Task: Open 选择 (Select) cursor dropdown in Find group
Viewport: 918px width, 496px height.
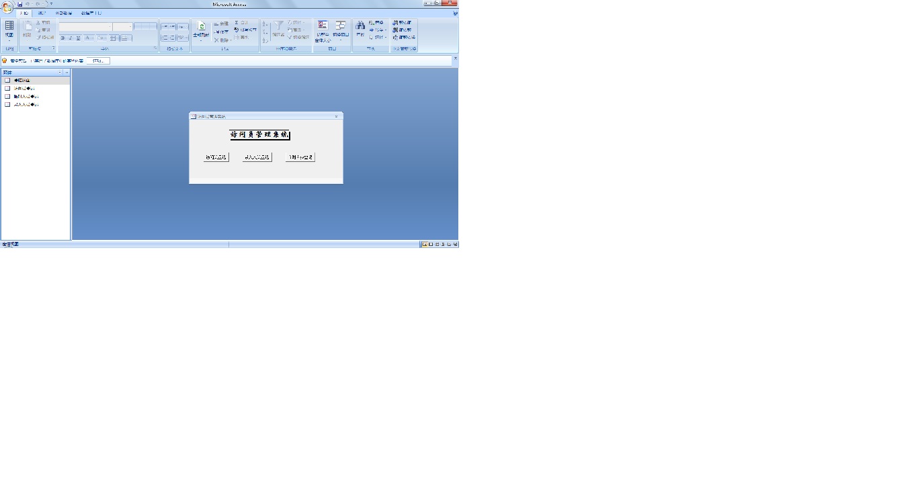Action: pyautogui.click(x=376, y=38)
